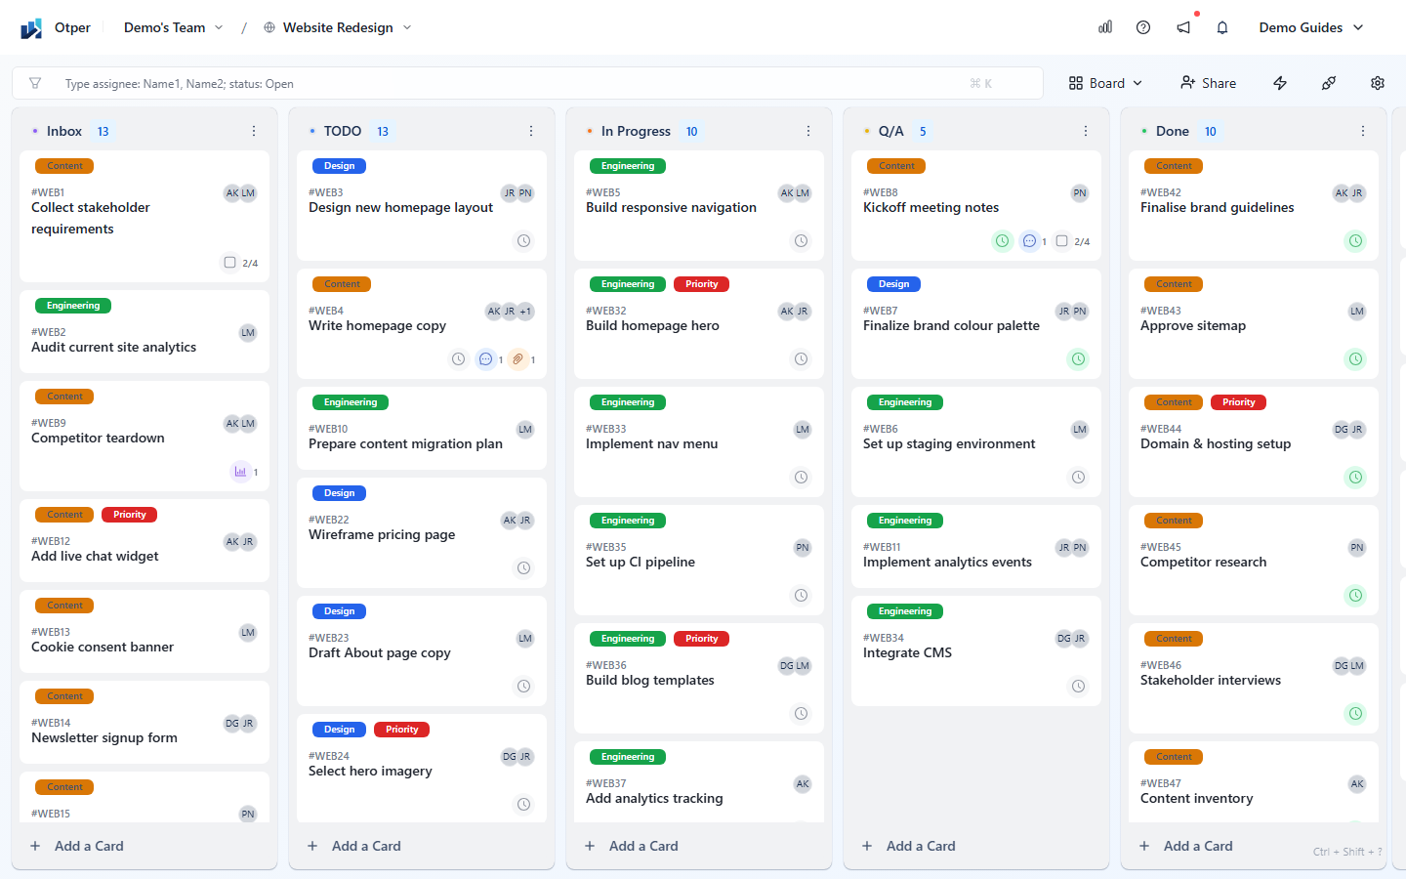
Task: Click comment icon on Kickoff meeting notes card
Action: tap(1029, 241)
